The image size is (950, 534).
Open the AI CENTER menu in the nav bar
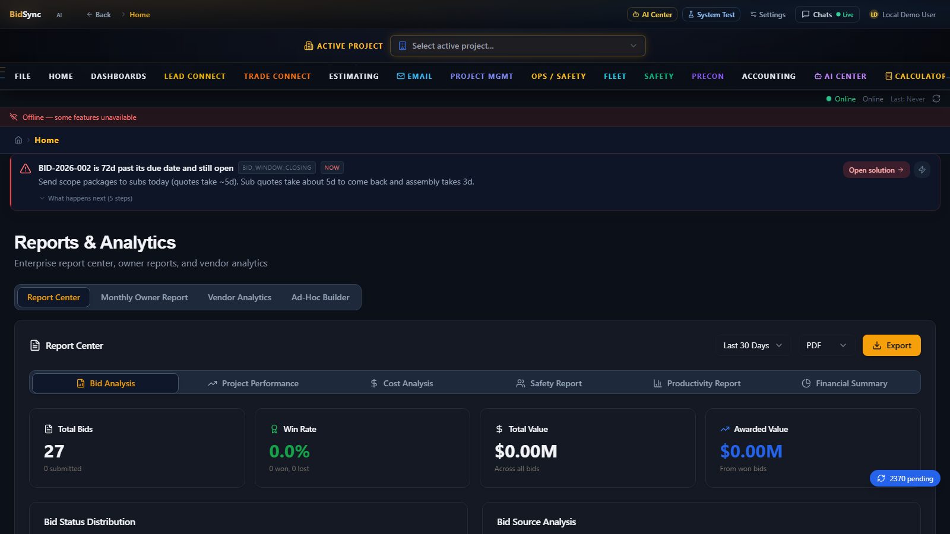(840, 76)
